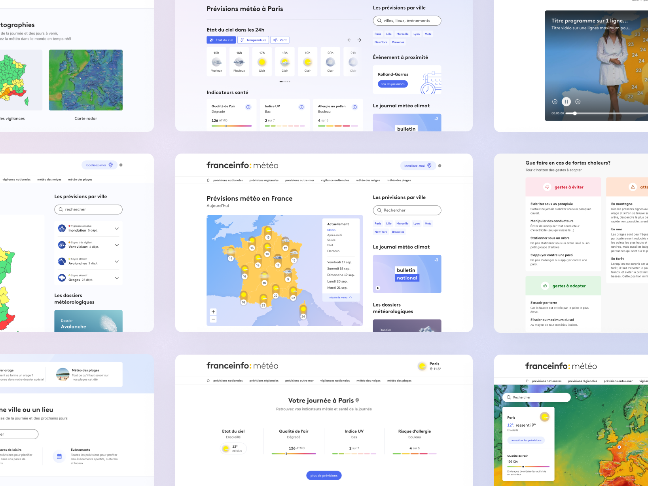The image size is (648, 486).
Task: Go to previous hours with left arrow
Action: pos(349,40)
